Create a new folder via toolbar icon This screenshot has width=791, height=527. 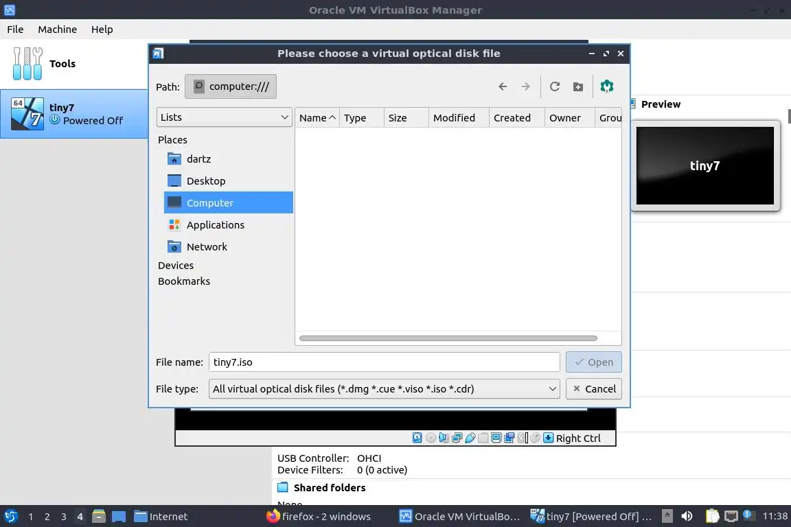click(578, 86)
